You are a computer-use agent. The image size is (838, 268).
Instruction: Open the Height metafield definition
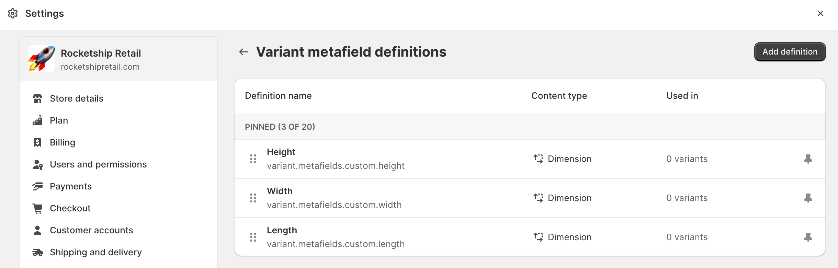pos(281,152)
